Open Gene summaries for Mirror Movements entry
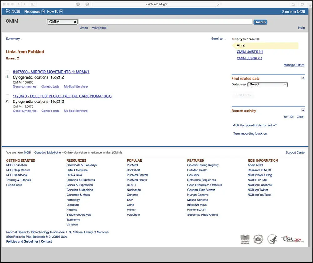 25,87
